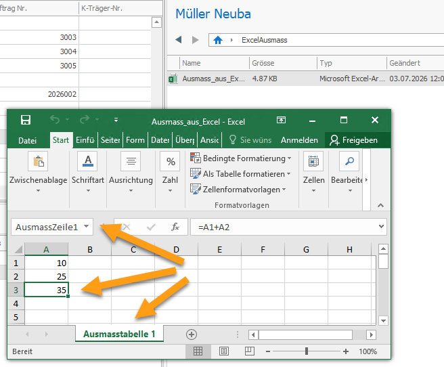Switch to Page Break Preview in the status bar
The width and height of the screenshot is (444, 367).
click(x=250, y=351)
